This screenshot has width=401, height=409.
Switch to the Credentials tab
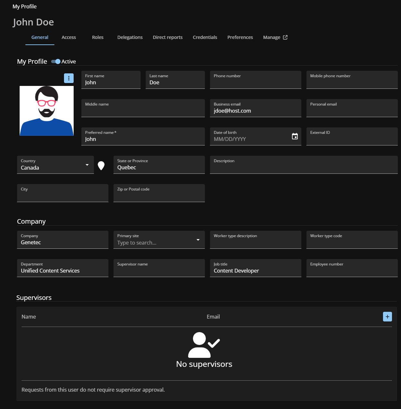(205, 37)
